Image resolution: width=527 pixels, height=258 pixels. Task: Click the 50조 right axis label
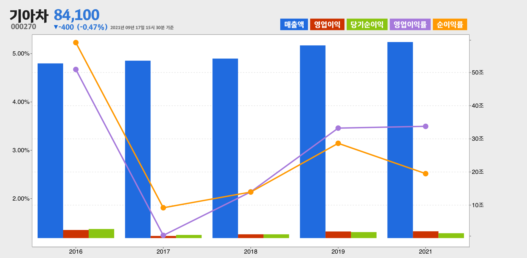click(478, 73)
